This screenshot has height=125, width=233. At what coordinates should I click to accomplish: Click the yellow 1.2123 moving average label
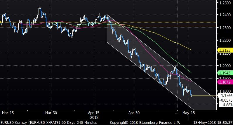tap(225, 50)
